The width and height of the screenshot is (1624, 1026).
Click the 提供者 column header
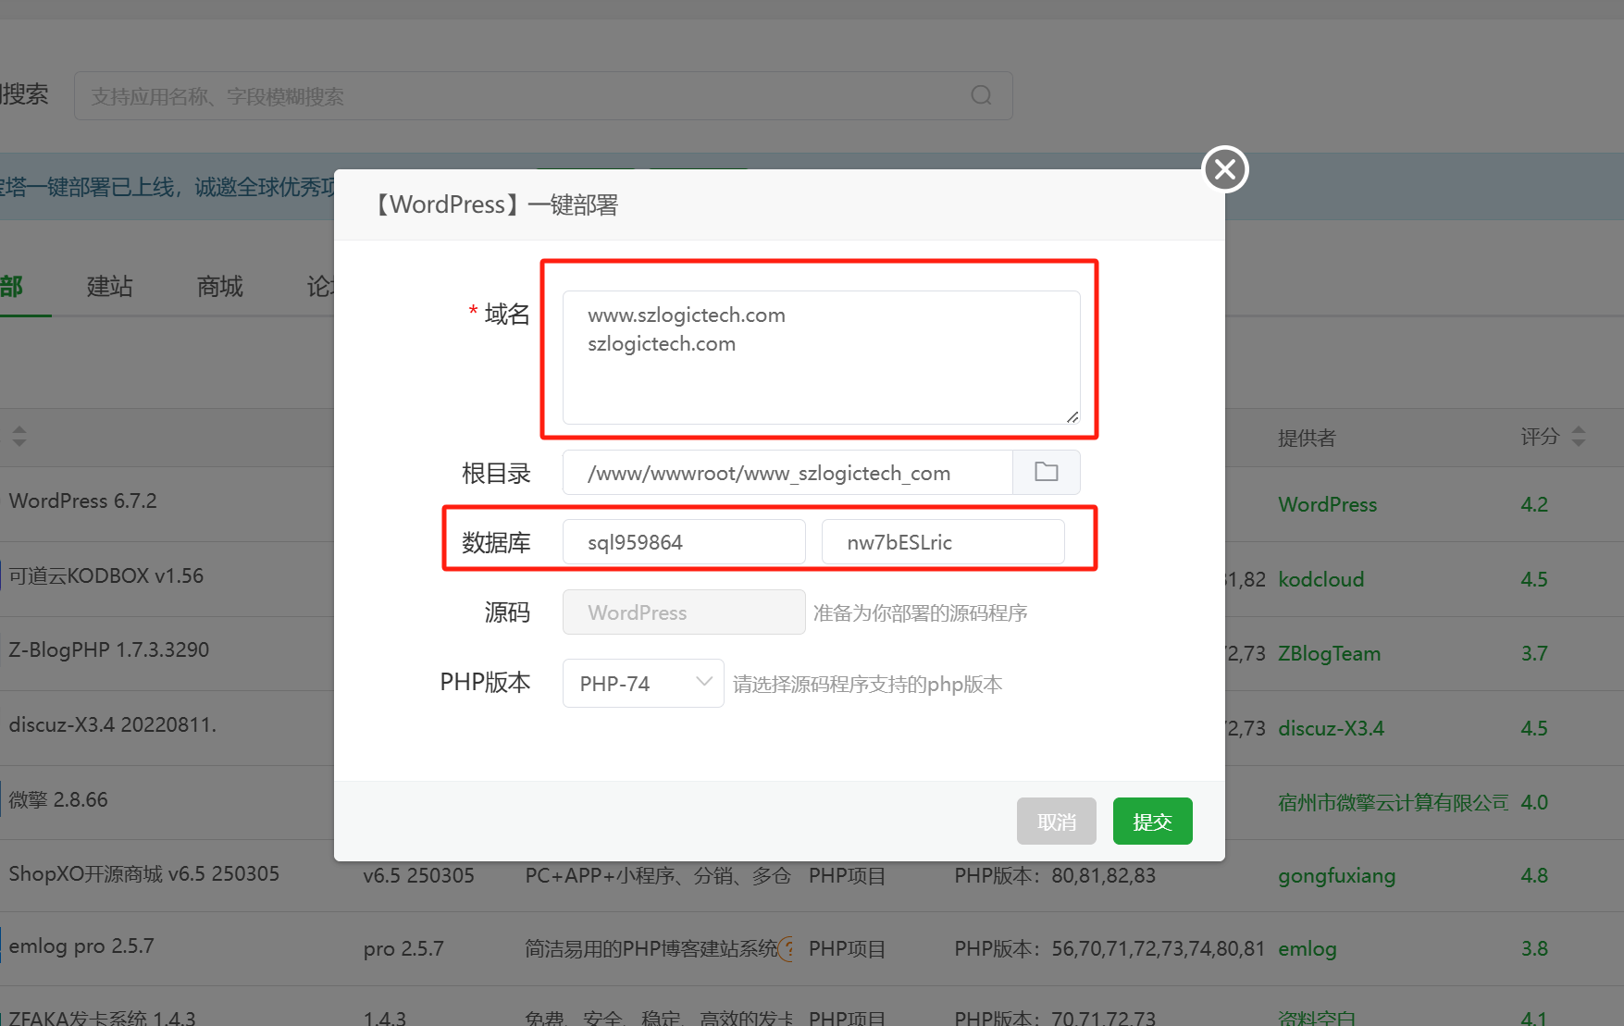pyautogui.click(x=1306, y=438)
